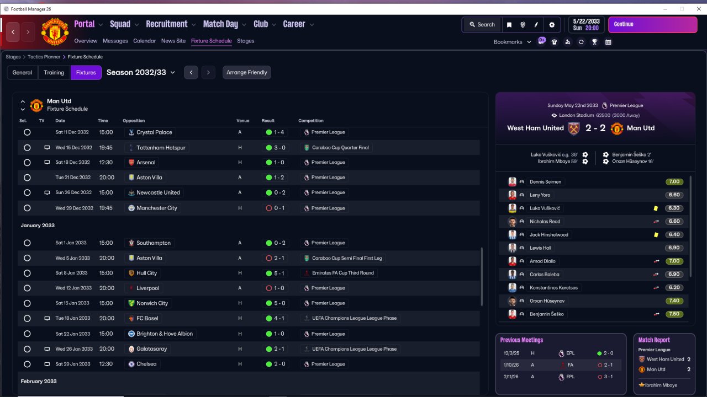The width and height of the screenshot is (707, 397).
Task: Click Nicholas Read's player portrait
Action: tap(512, 222)
